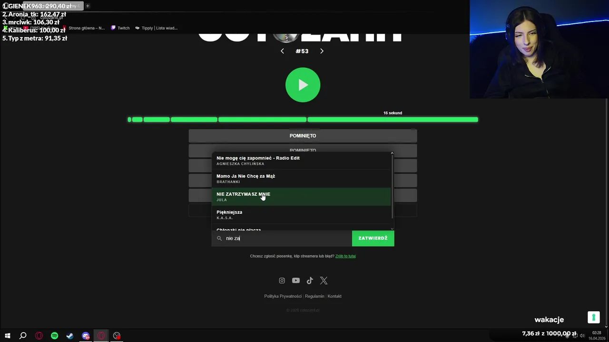The width and height of the screenshot is (609, 342).
Task: Open the last taskbar app with red badge
Action: [x=117, y=336]
